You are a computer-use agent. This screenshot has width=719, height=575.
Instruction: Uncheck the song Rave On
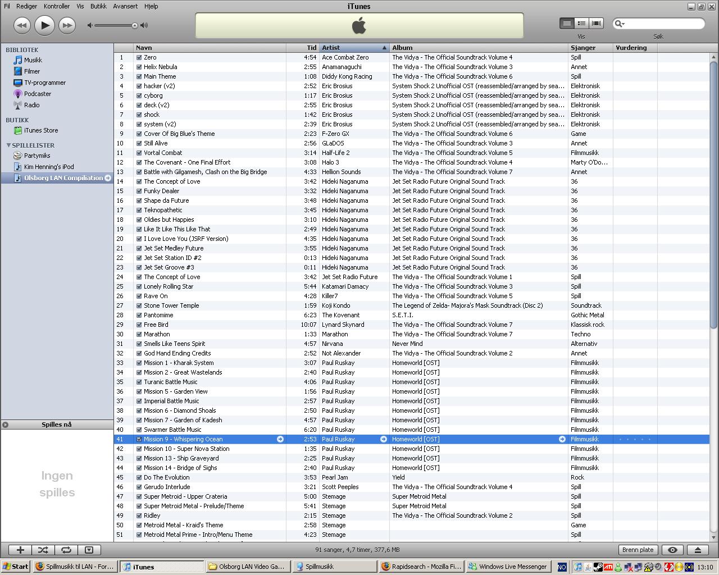pos(139,296)
